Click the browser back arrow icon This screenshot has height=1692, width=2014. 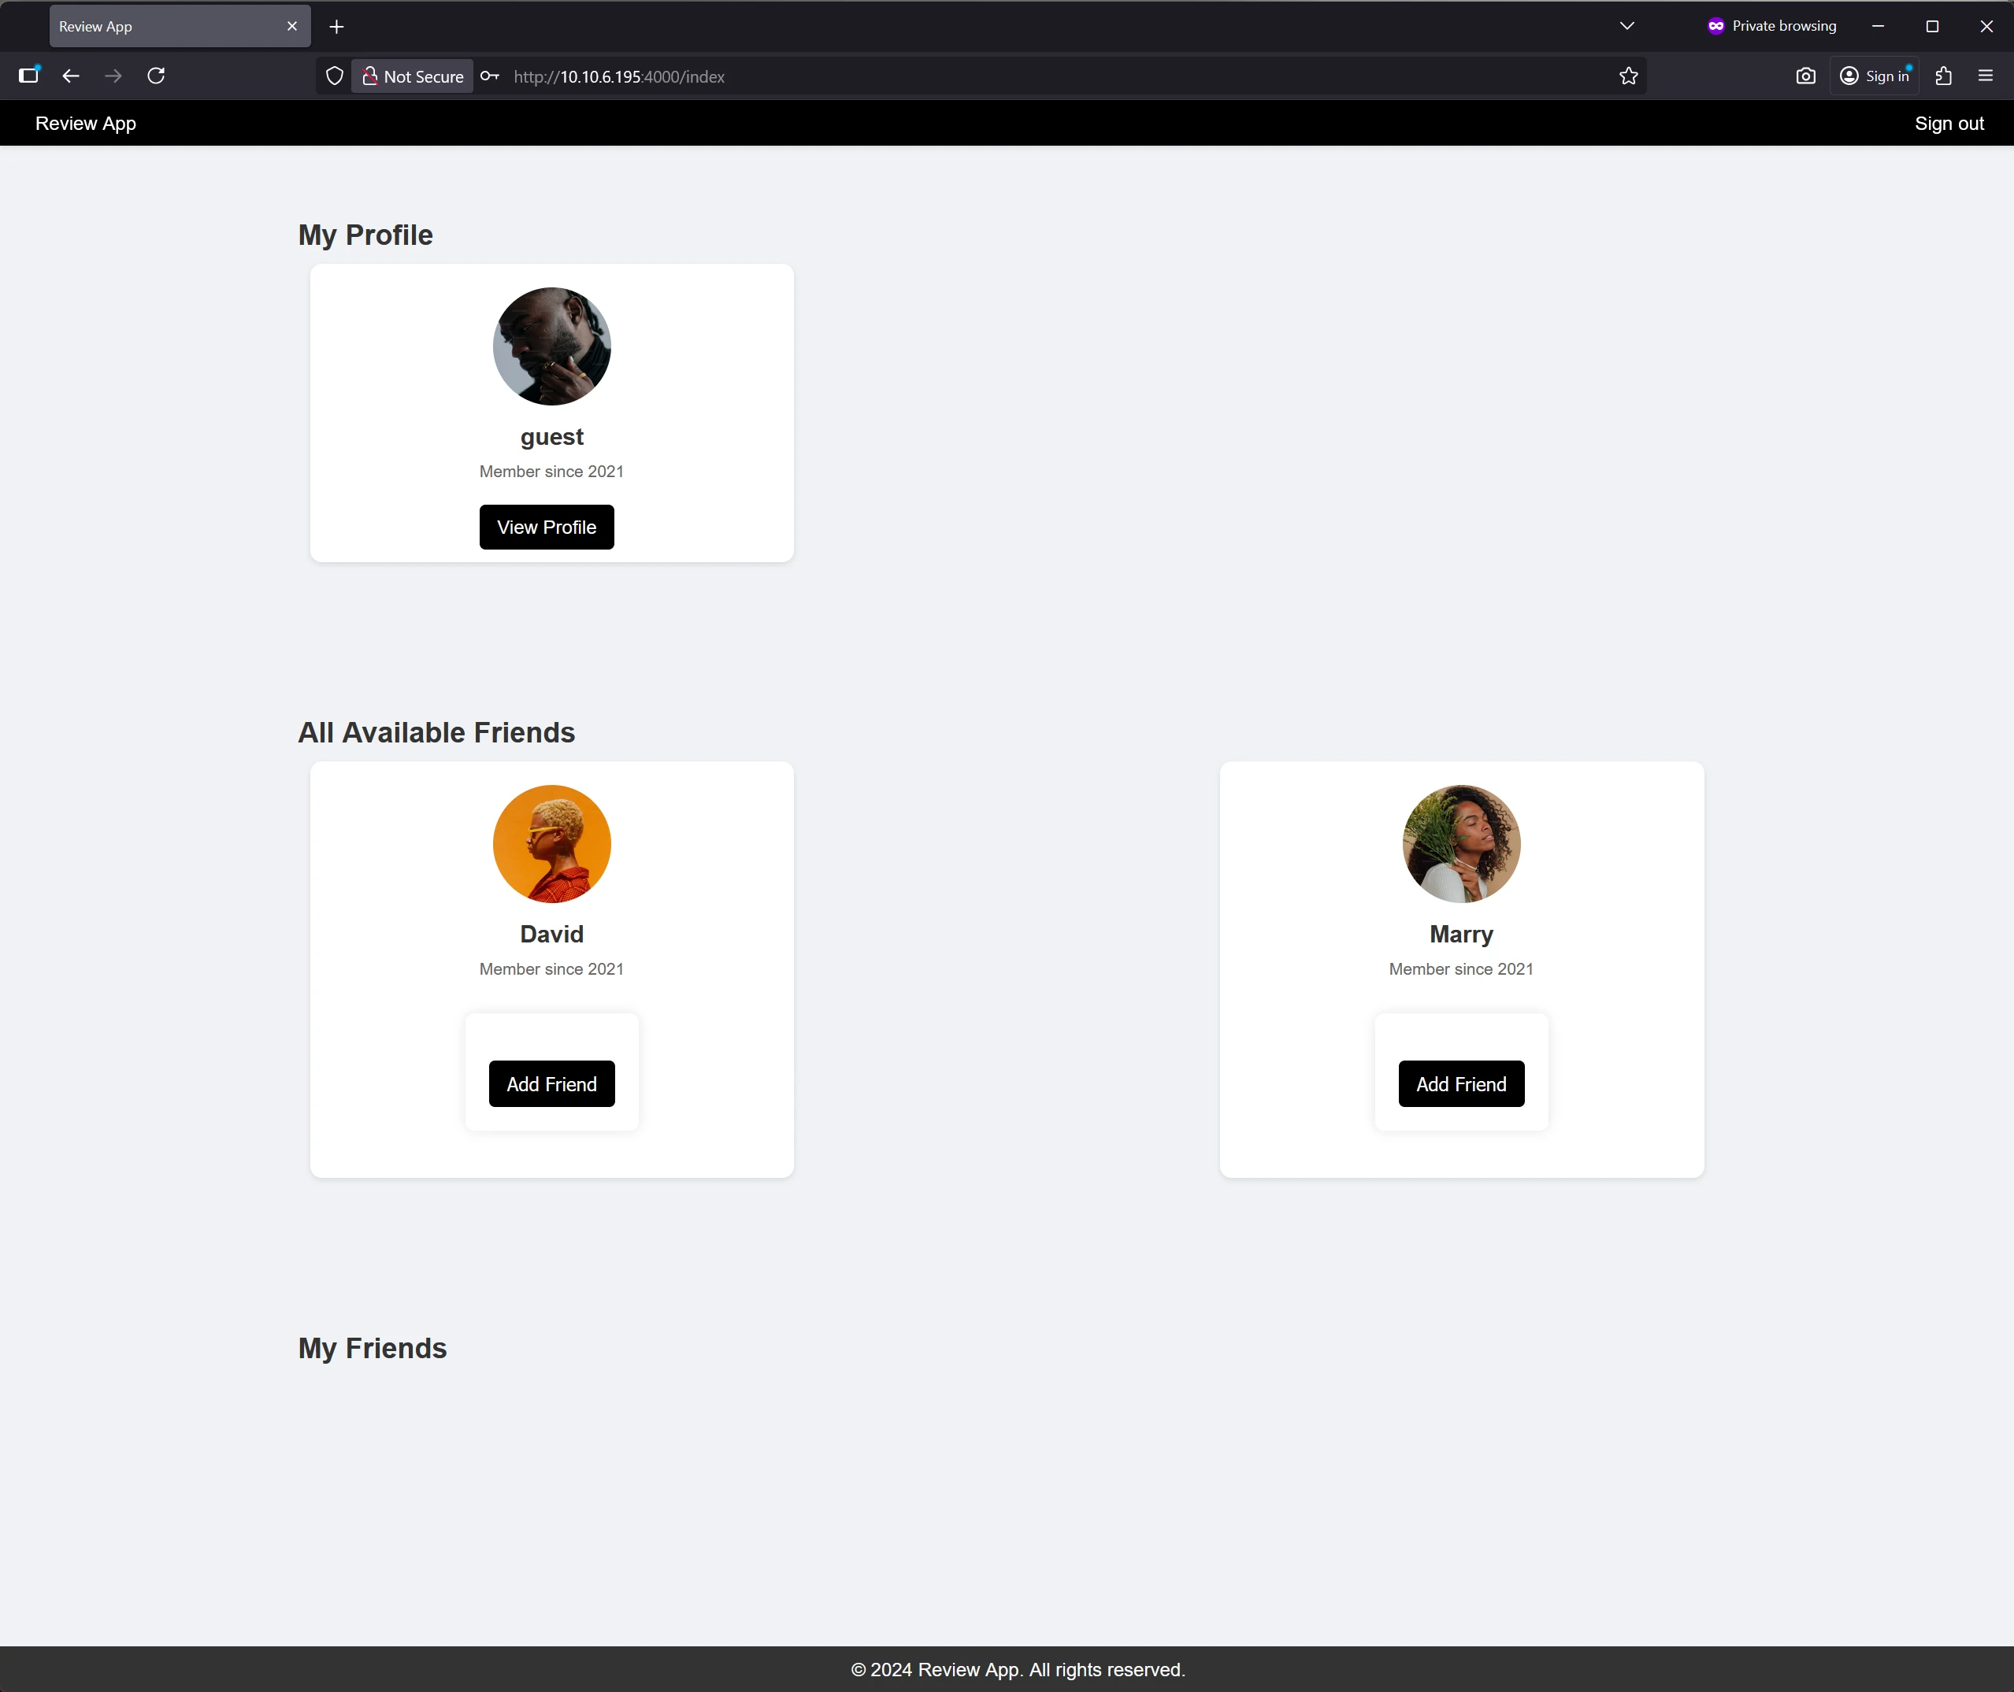(x=71, y=76)
